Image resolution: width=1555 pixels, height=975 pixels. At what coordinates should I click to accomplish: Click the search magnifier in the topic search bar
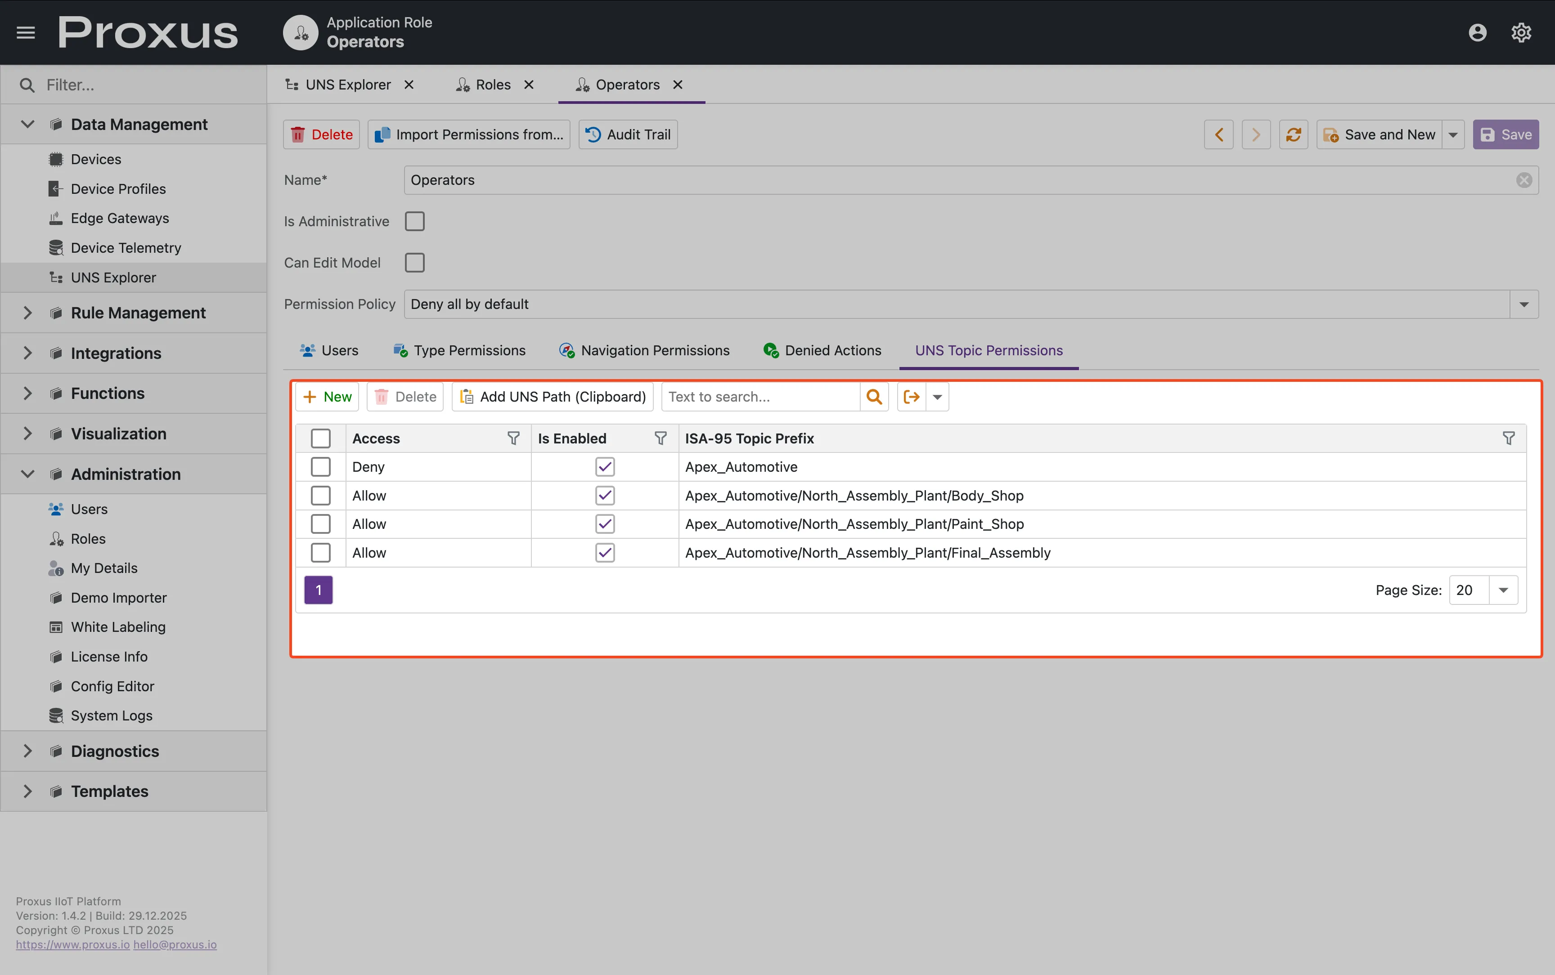click(x=873, y=397)
